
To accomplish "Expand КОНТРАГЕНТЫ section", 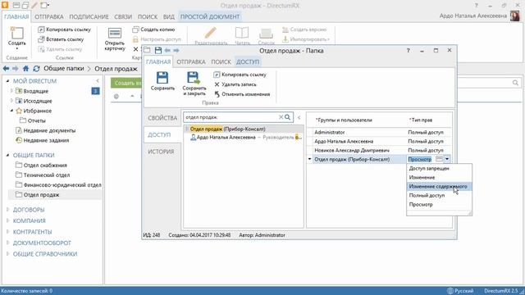I will (7, 232).
